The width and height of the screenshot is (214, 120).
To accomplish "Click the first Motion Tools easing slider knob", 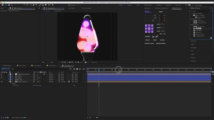I will (155, 16).
